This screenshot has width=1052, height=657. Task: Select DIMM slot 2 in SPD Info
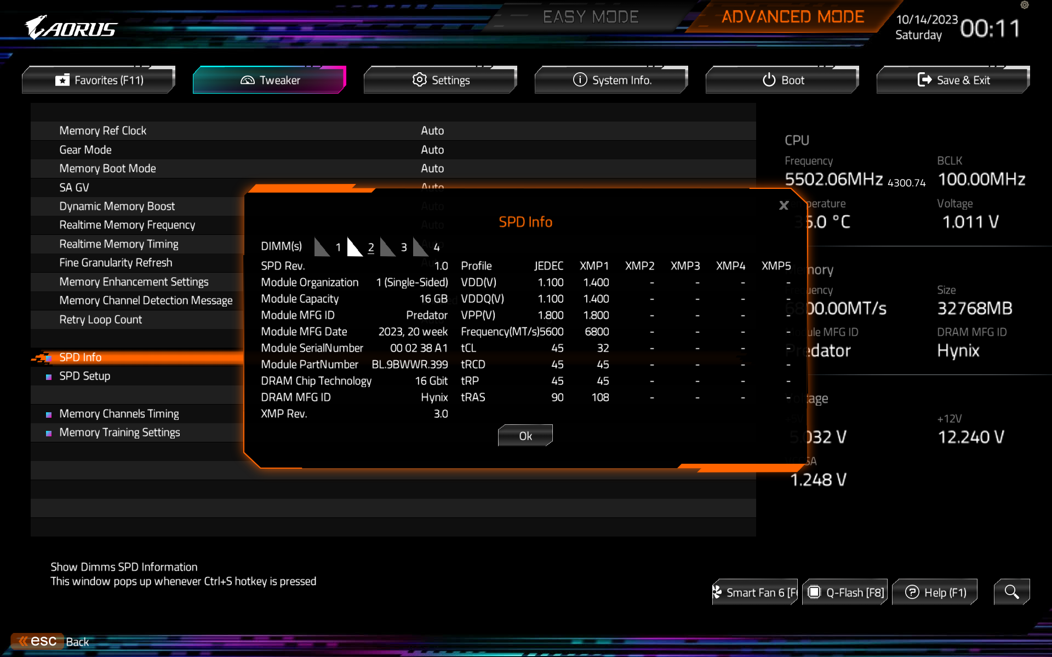[x=362, y=247]
